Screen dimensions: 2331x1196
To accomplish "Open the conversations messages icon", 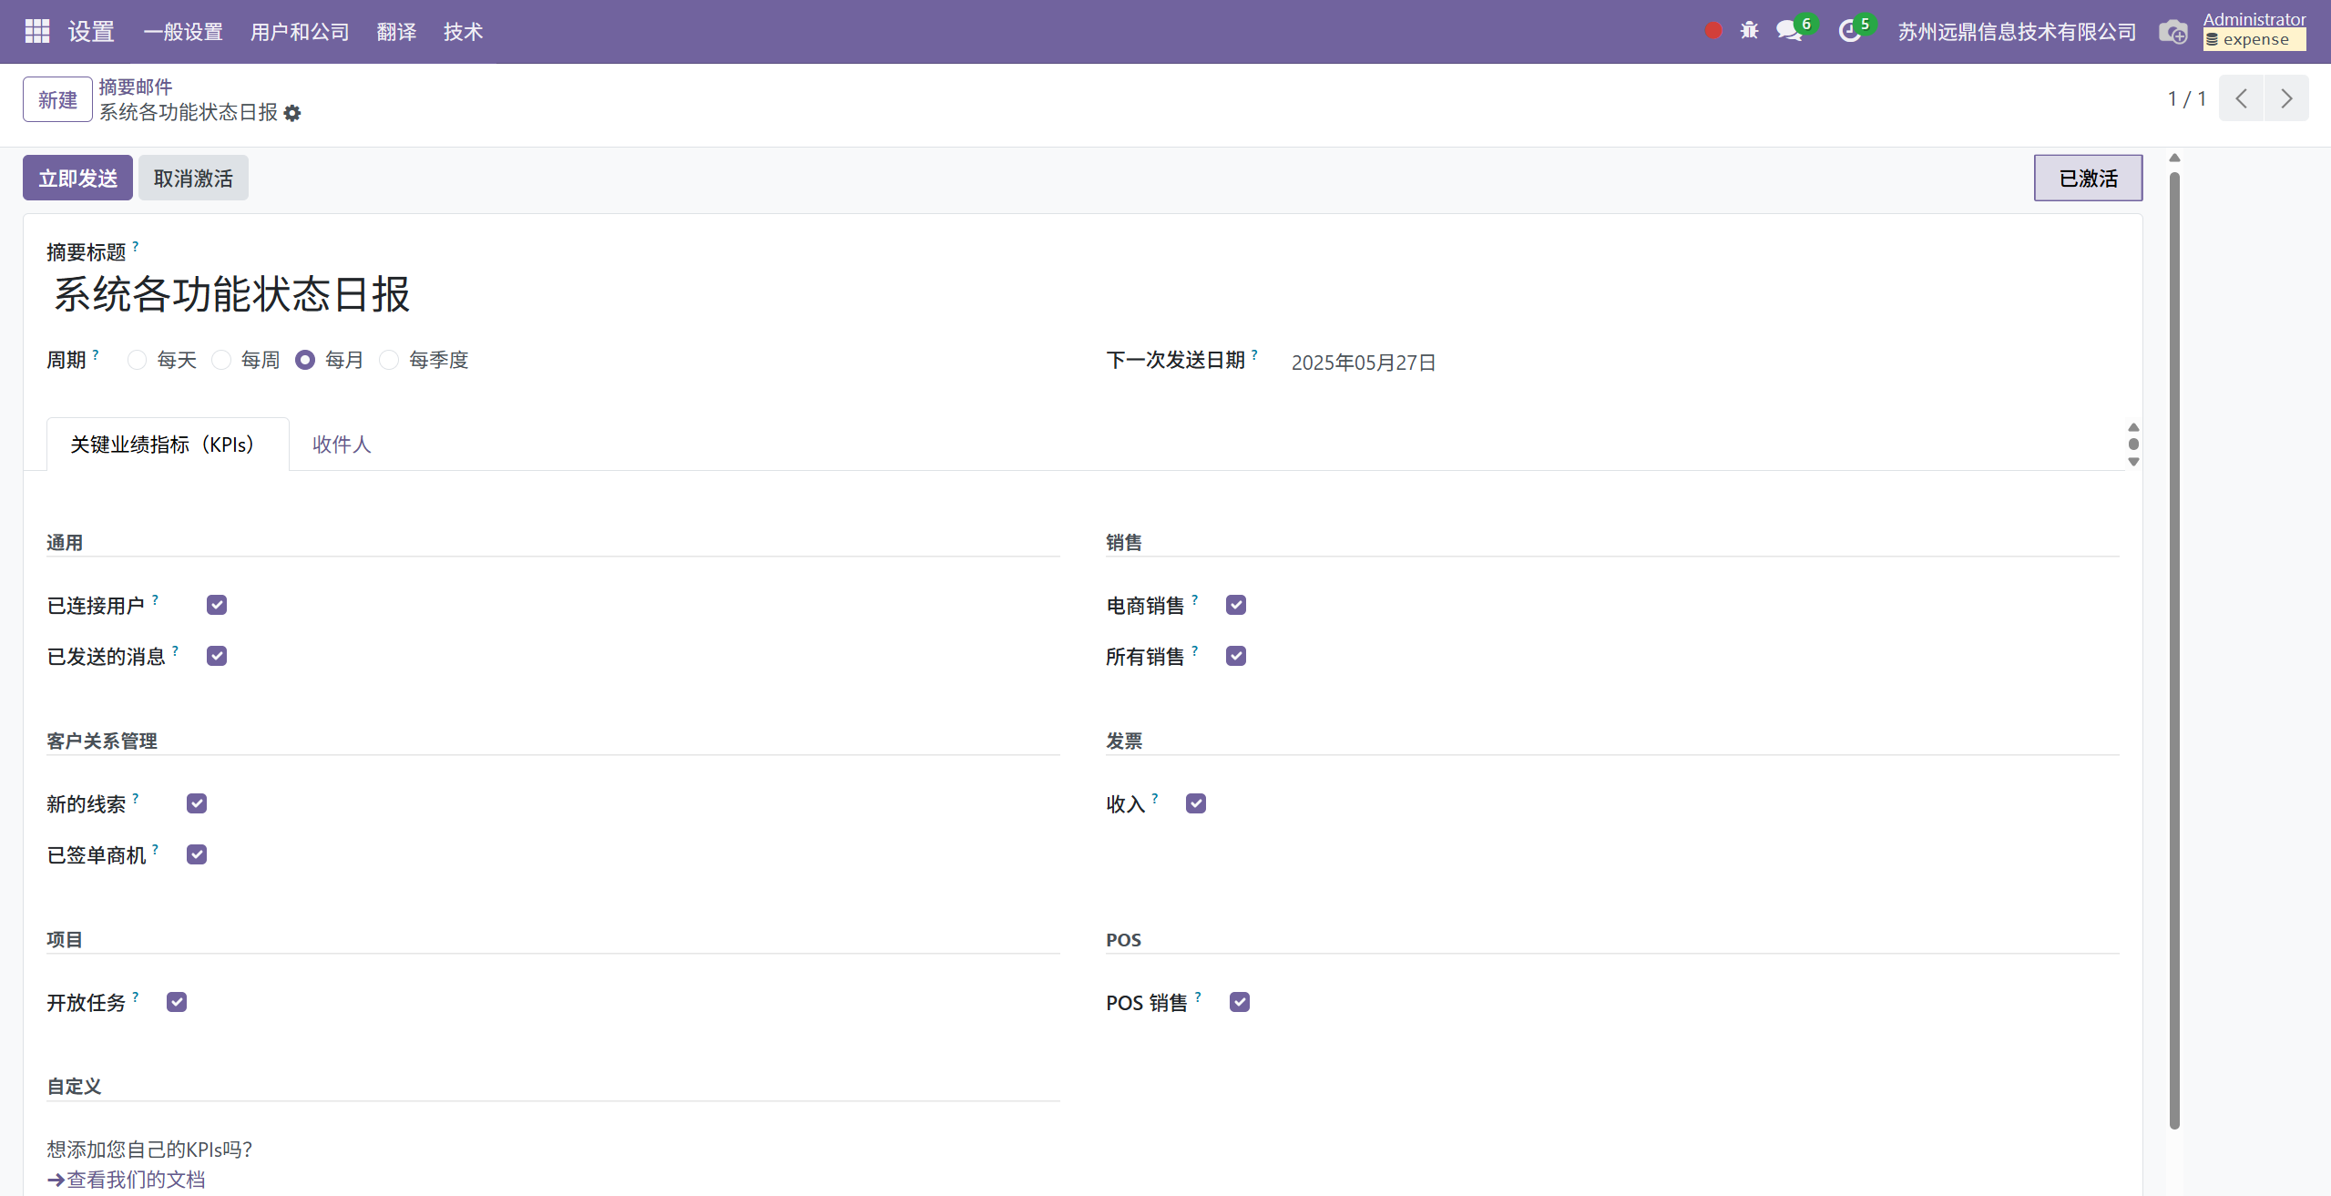I will tap(1790, 31).
